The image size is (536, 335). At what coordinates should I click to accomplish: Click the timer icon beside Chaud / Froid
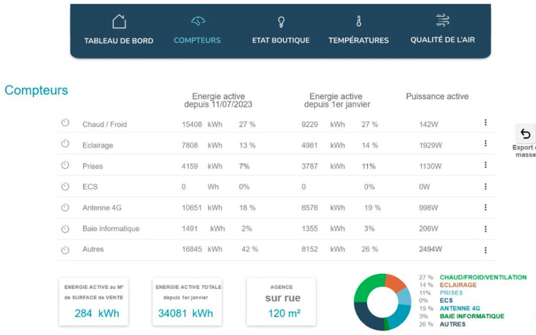tap(65, 123)
